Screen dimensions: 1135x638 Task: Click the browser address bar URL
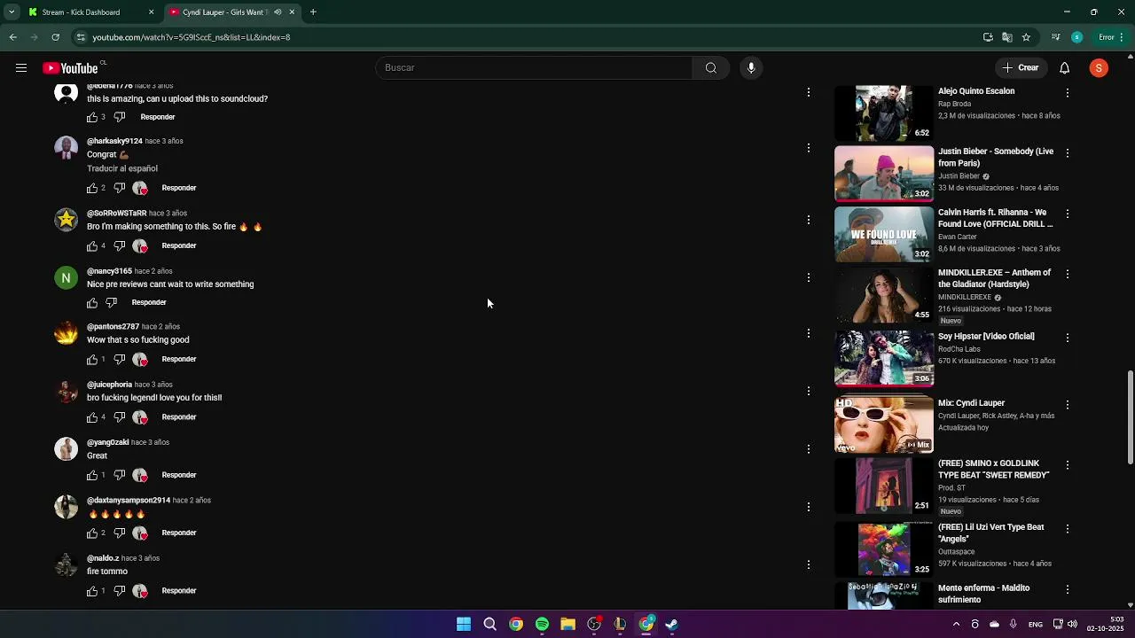192,37
